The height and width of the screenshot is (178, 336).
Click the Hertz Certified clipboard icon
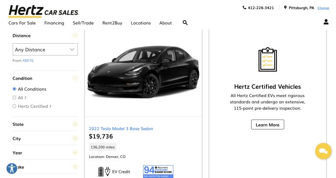268,59
